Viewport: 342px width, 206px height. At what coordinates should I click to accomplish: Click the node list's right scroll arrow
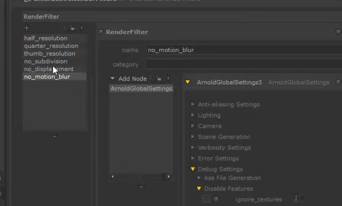tap(169, 177)
